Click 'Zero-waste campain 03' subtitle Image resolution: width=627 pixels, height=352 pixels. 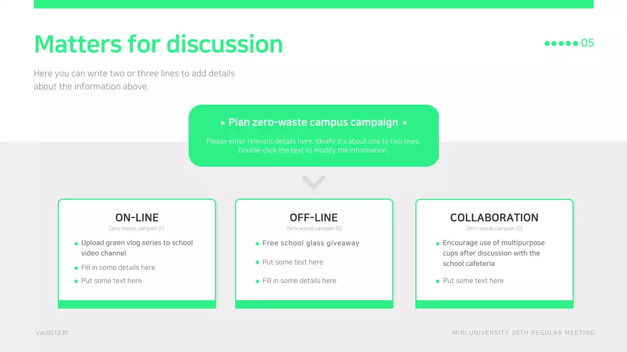494,228
